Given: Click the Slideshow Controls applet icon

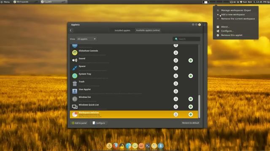Looking at the screenshot, I should [x=75, y=52].
